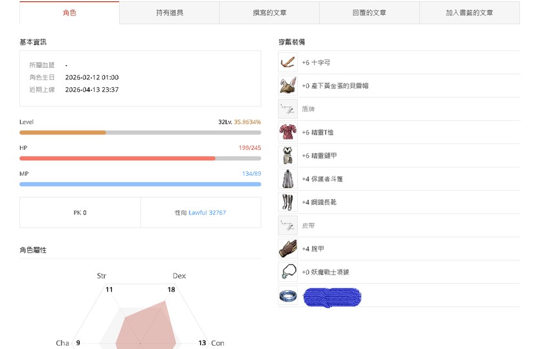This screenshot has width=547, height=349.
Task: Click the orc warrior necklace icon
Action: pyautogui.click(x=288, y=272)
